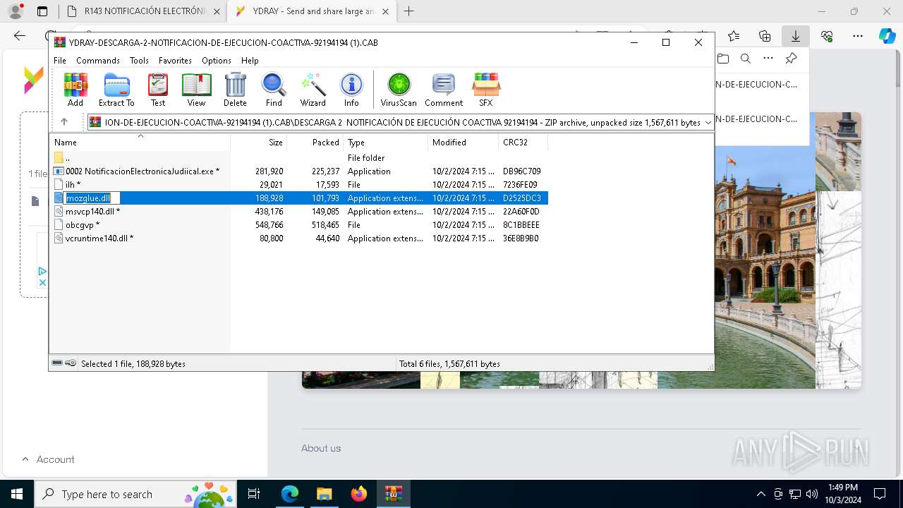The height and width of the screenshot is (508, 903).
Task: Open the Commands menu
Action: point(98,61)
